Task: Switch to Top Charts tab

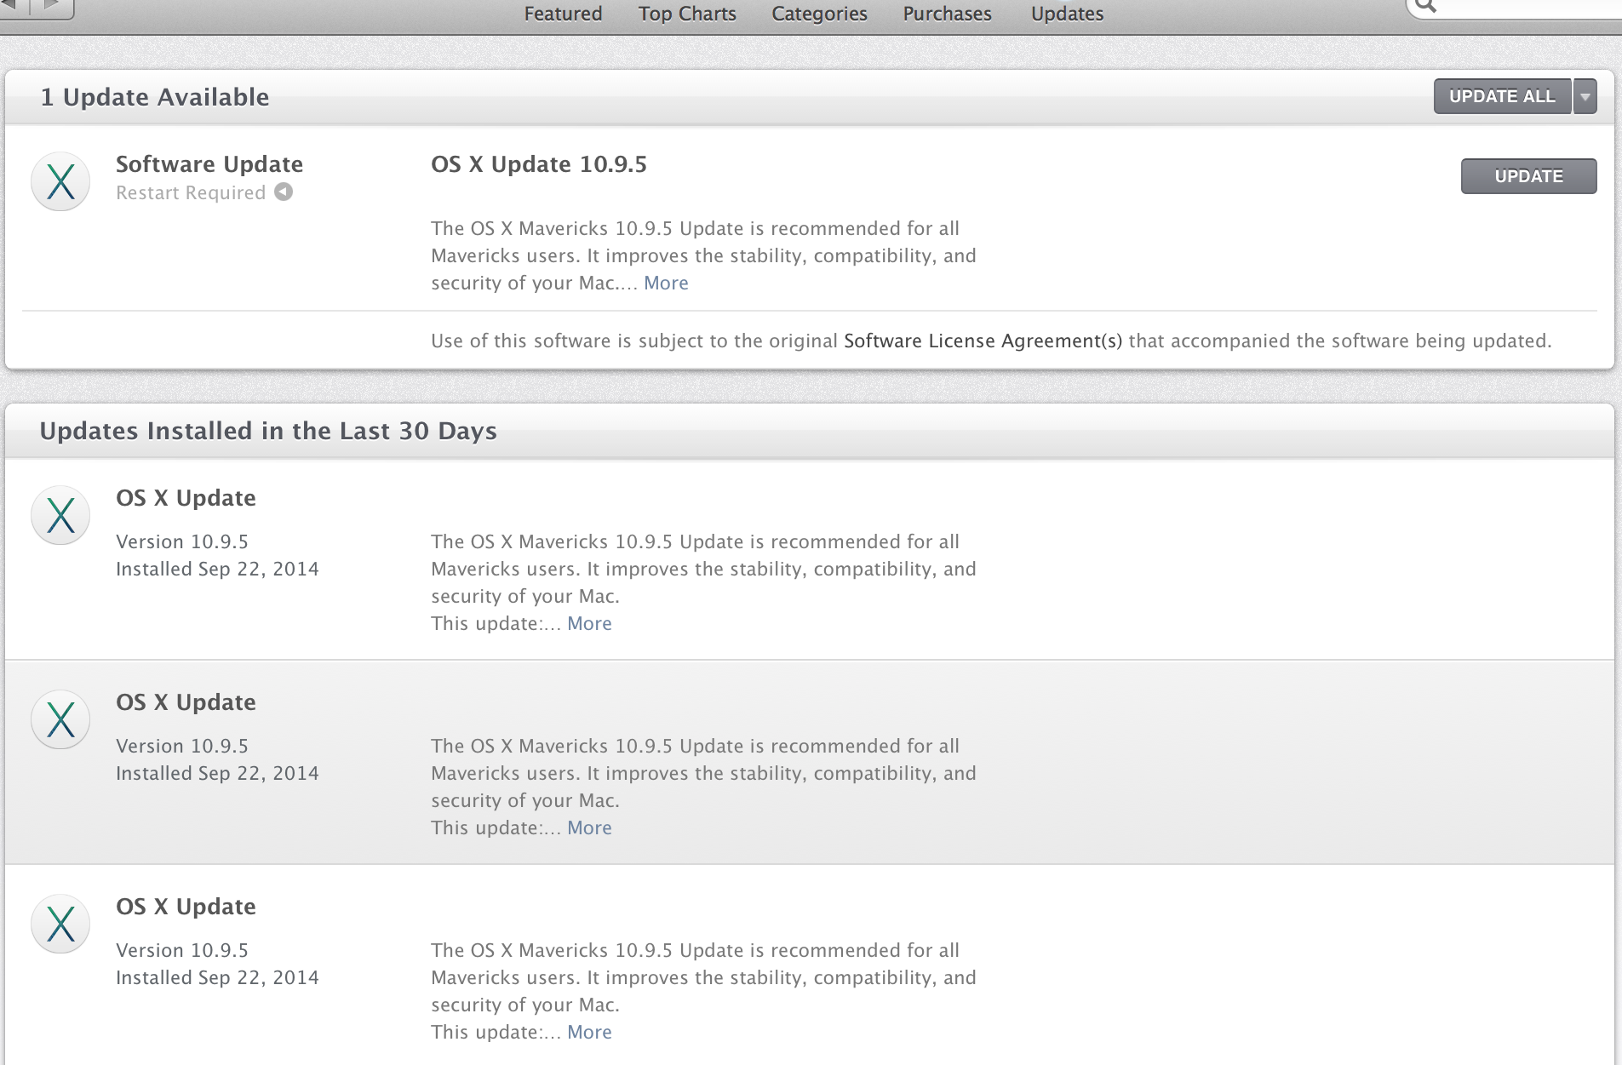Action: 687,14
